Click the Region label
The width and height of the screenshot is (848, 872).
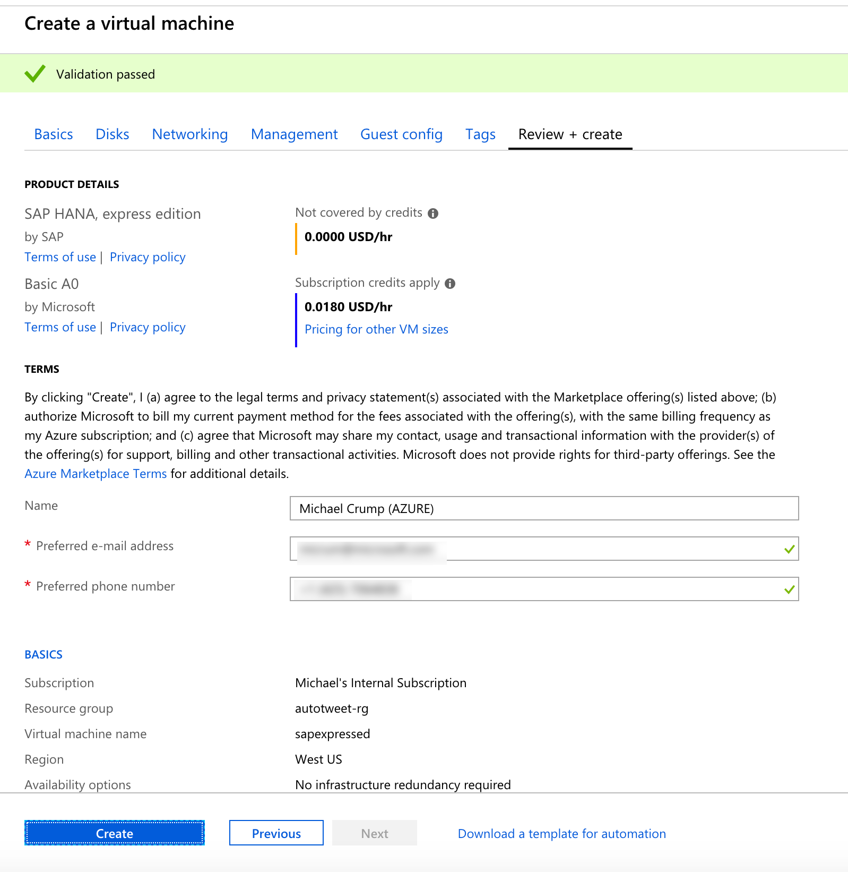(44, 759)
